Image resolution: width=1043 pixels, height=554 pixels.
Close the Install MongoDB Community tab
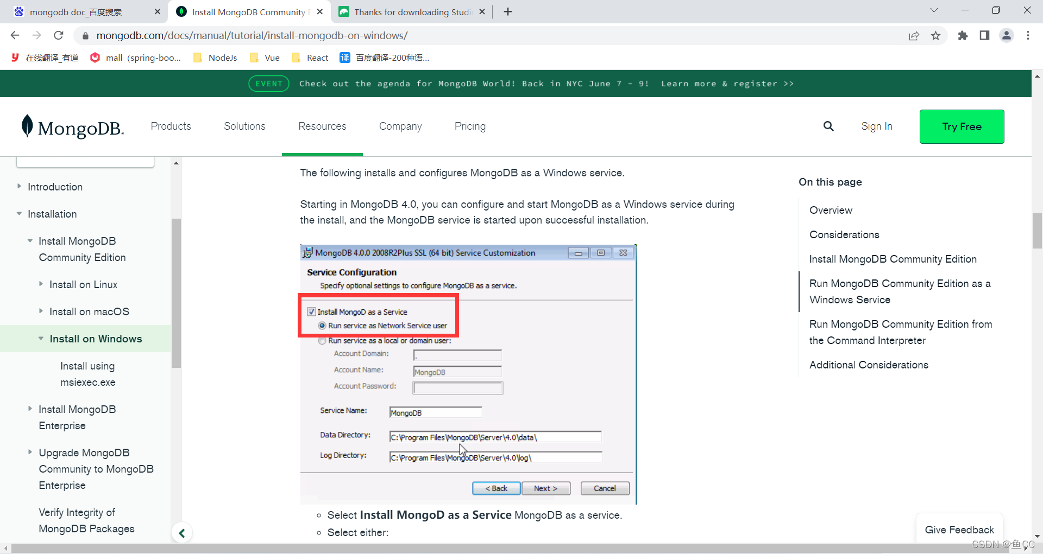click(x=320, y=12)
